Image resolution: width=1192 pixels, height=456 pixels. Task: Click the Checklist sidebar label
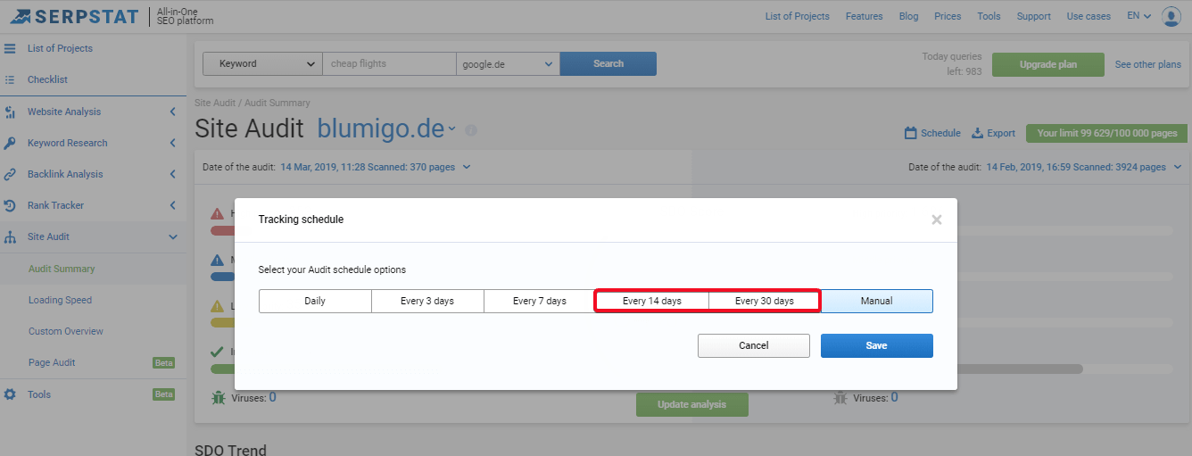pos(47,79)
